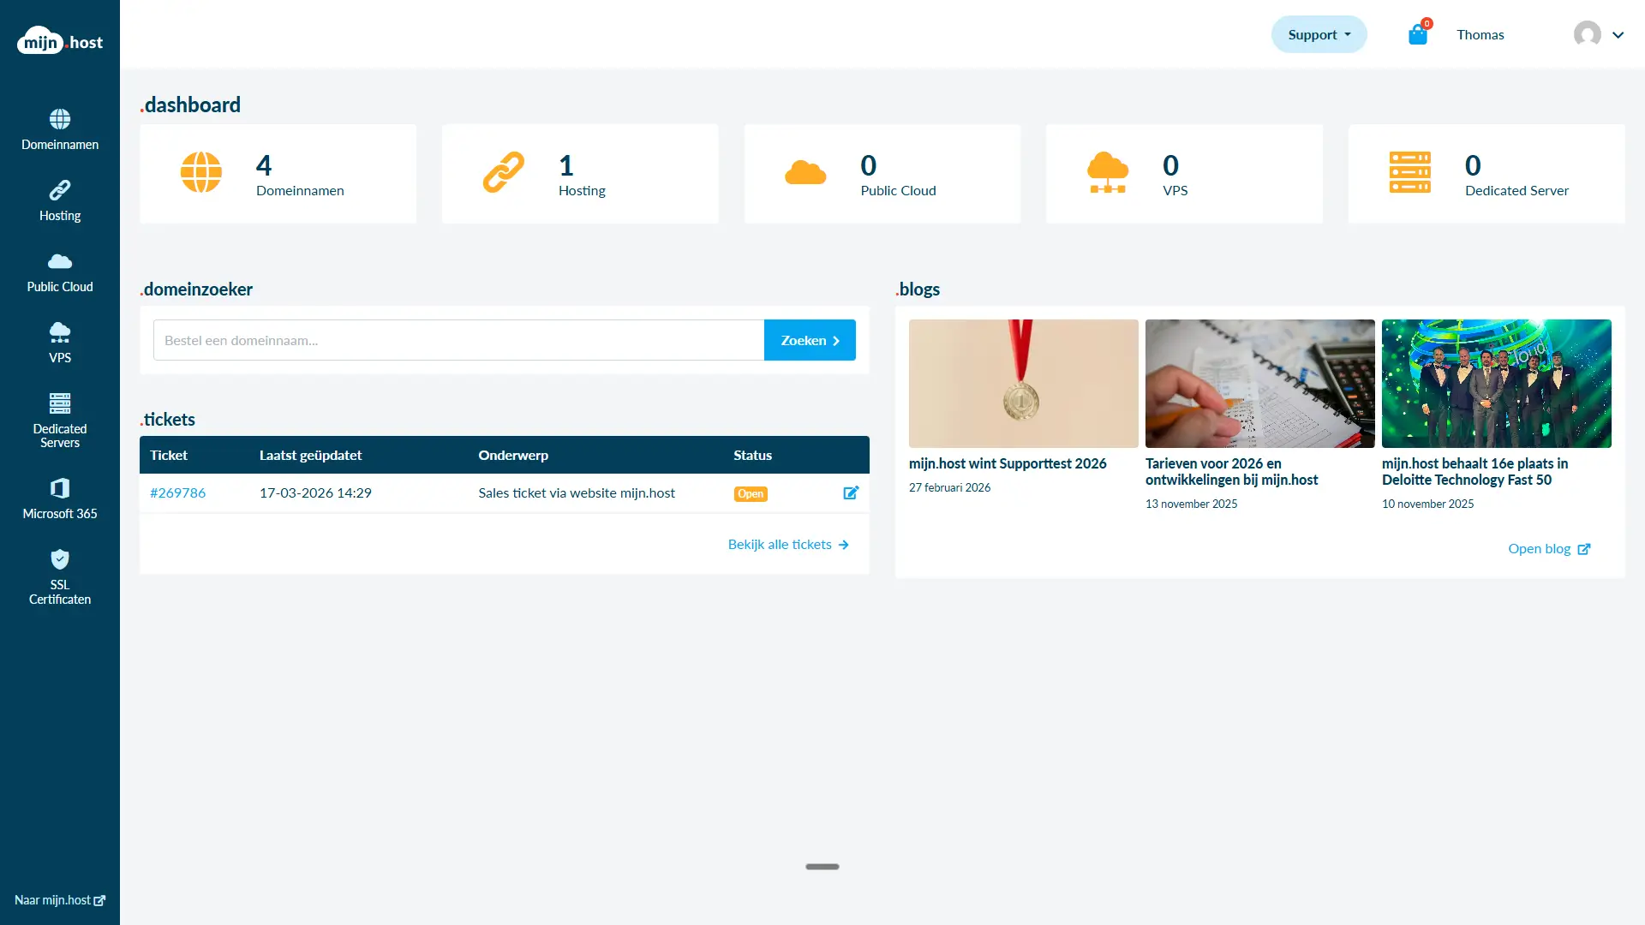
Task: Click the domain name search field
Action: coord(458,340)
